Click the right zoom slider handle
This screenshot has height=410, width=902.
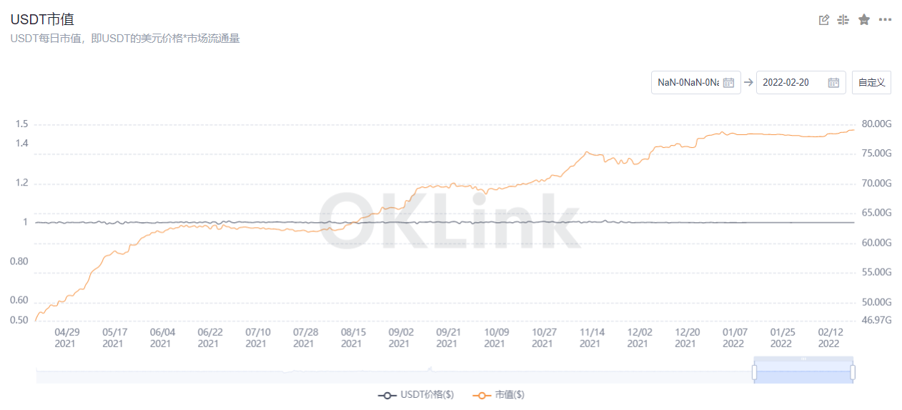(853, 372)
